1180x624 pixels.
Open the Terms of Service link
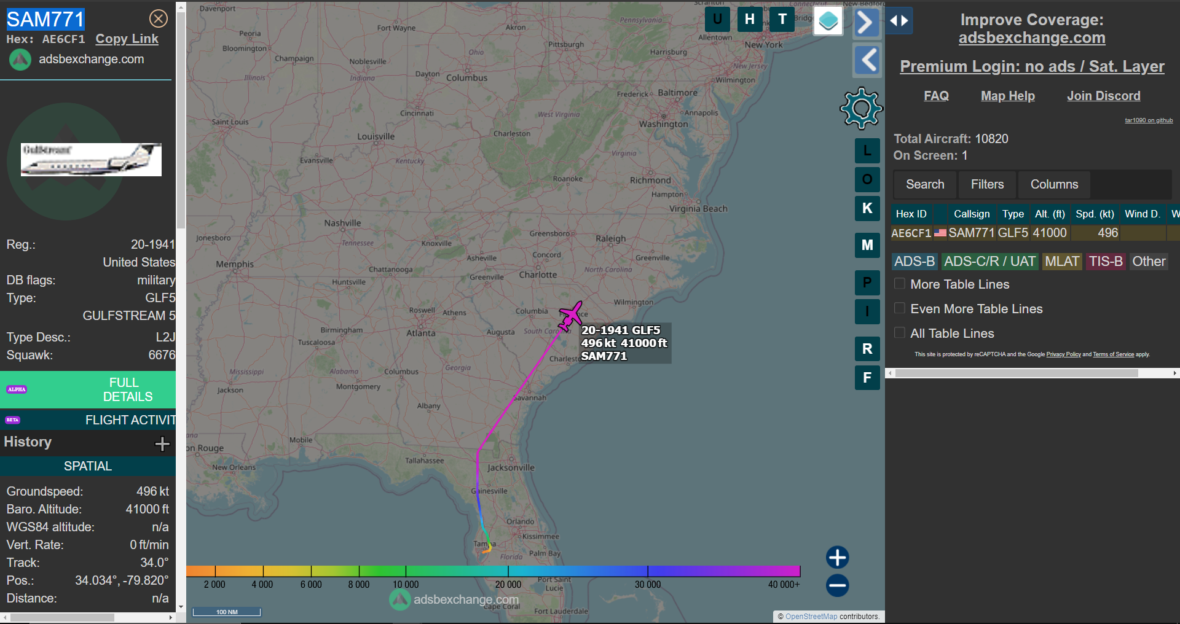tap(1113, 354)
